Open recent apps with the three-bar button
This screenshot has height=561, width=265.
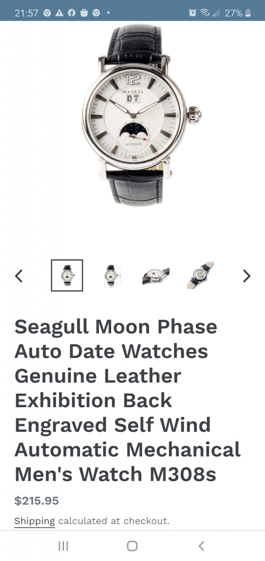click(63, 546)
